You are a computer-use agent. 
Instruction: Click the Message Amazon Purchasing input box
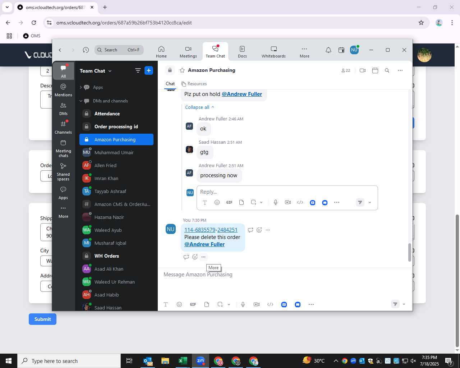(x=284, y=275)
